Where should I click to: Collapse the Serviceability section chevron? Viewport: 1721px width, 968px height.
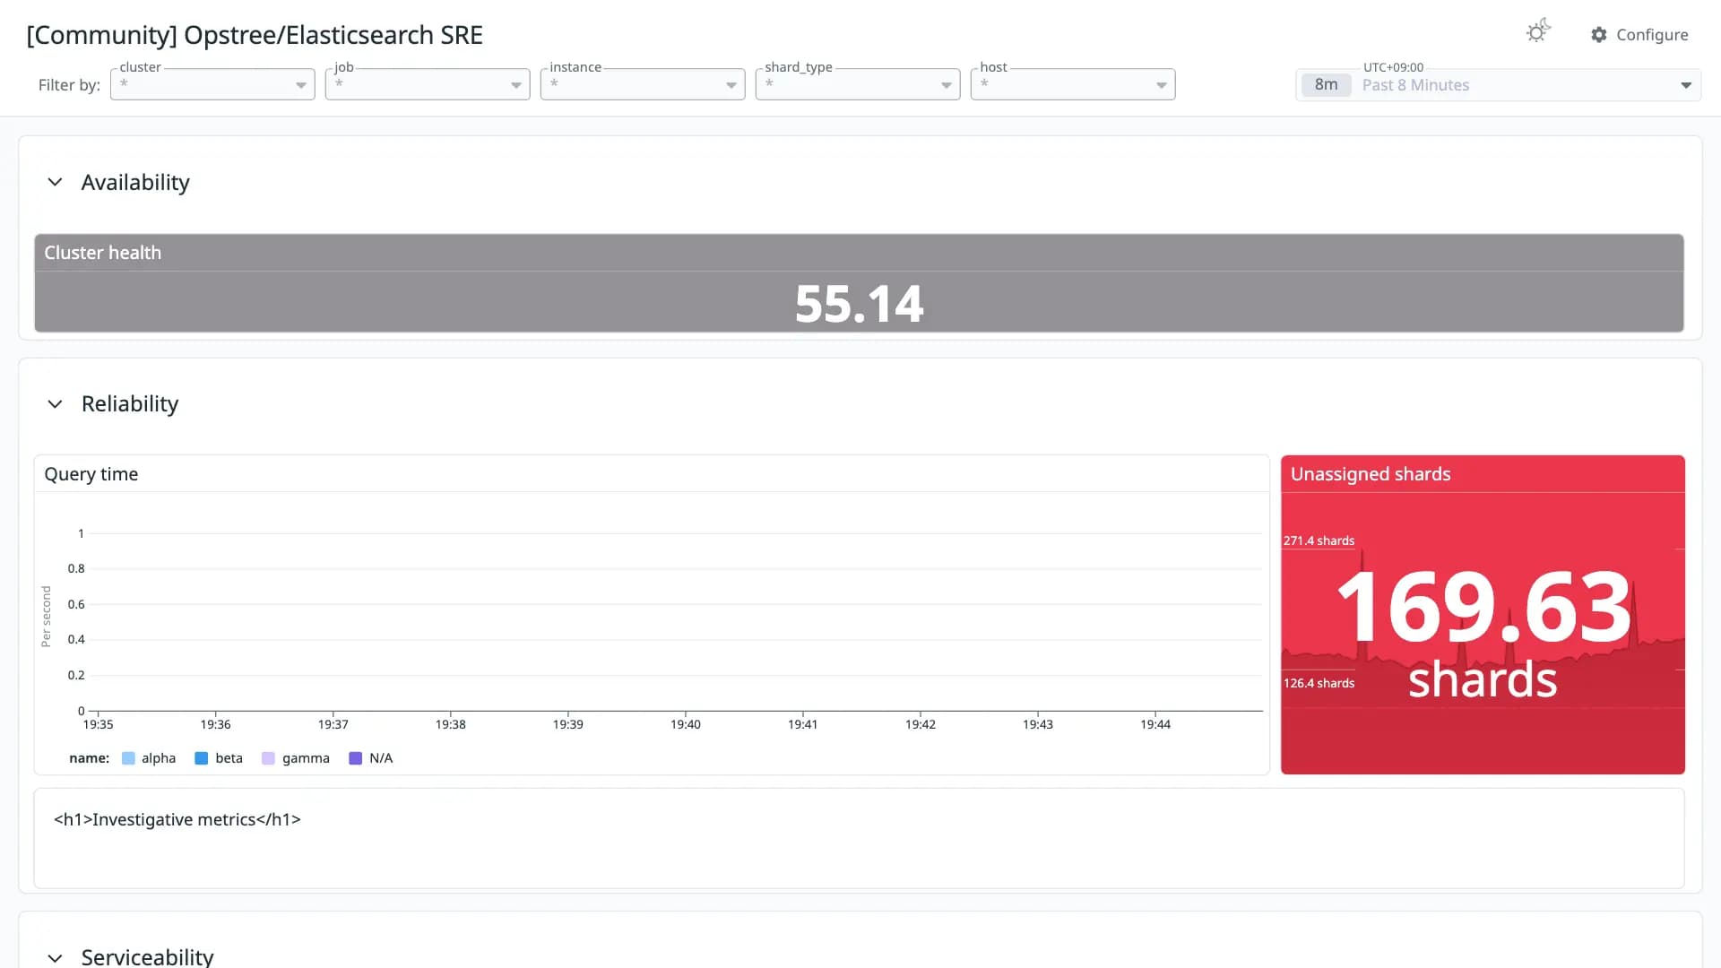pos(55,957)
